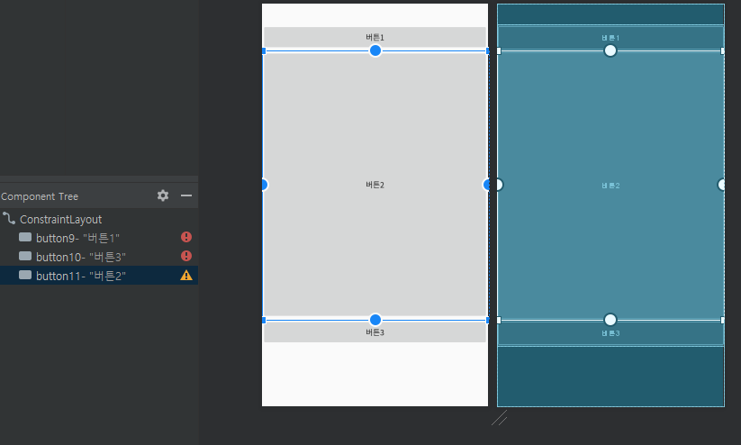This screenshot has width=741, height=445.
Task: Click bottom constraint anchor in design view
Action: [375, 320]
